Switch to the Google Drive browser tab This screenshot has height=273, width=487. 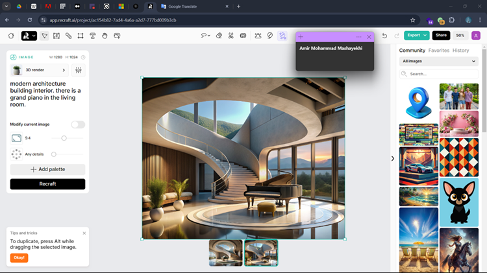(19, 6)
